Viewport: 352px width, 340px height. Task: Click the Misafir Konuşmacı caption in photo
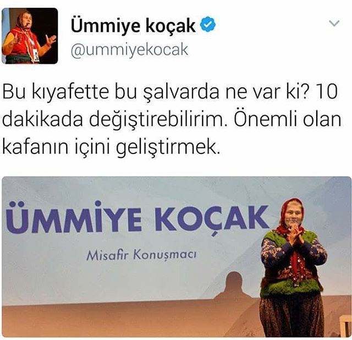[141, 256]
